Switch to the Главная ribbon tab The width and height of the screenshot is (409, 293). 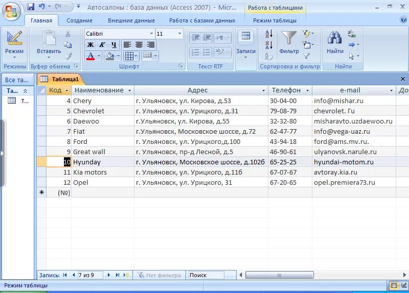41,20
